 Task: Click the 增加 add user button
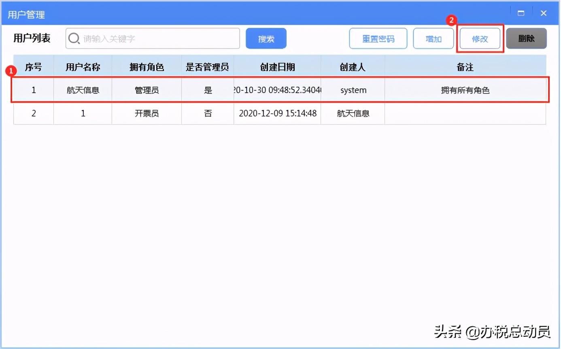433,38
